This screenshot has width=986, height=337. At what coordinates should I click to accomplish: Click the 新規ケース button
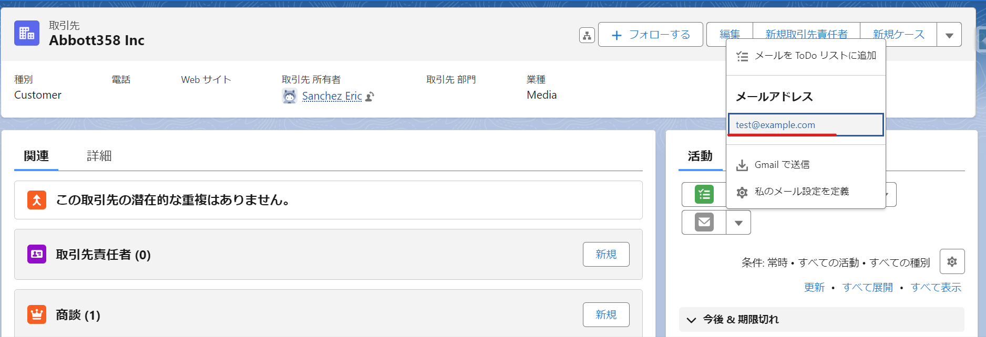click(x=898, y=35)
